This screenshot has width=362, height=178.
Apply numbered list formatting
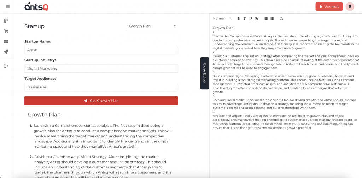pos(266,18)
